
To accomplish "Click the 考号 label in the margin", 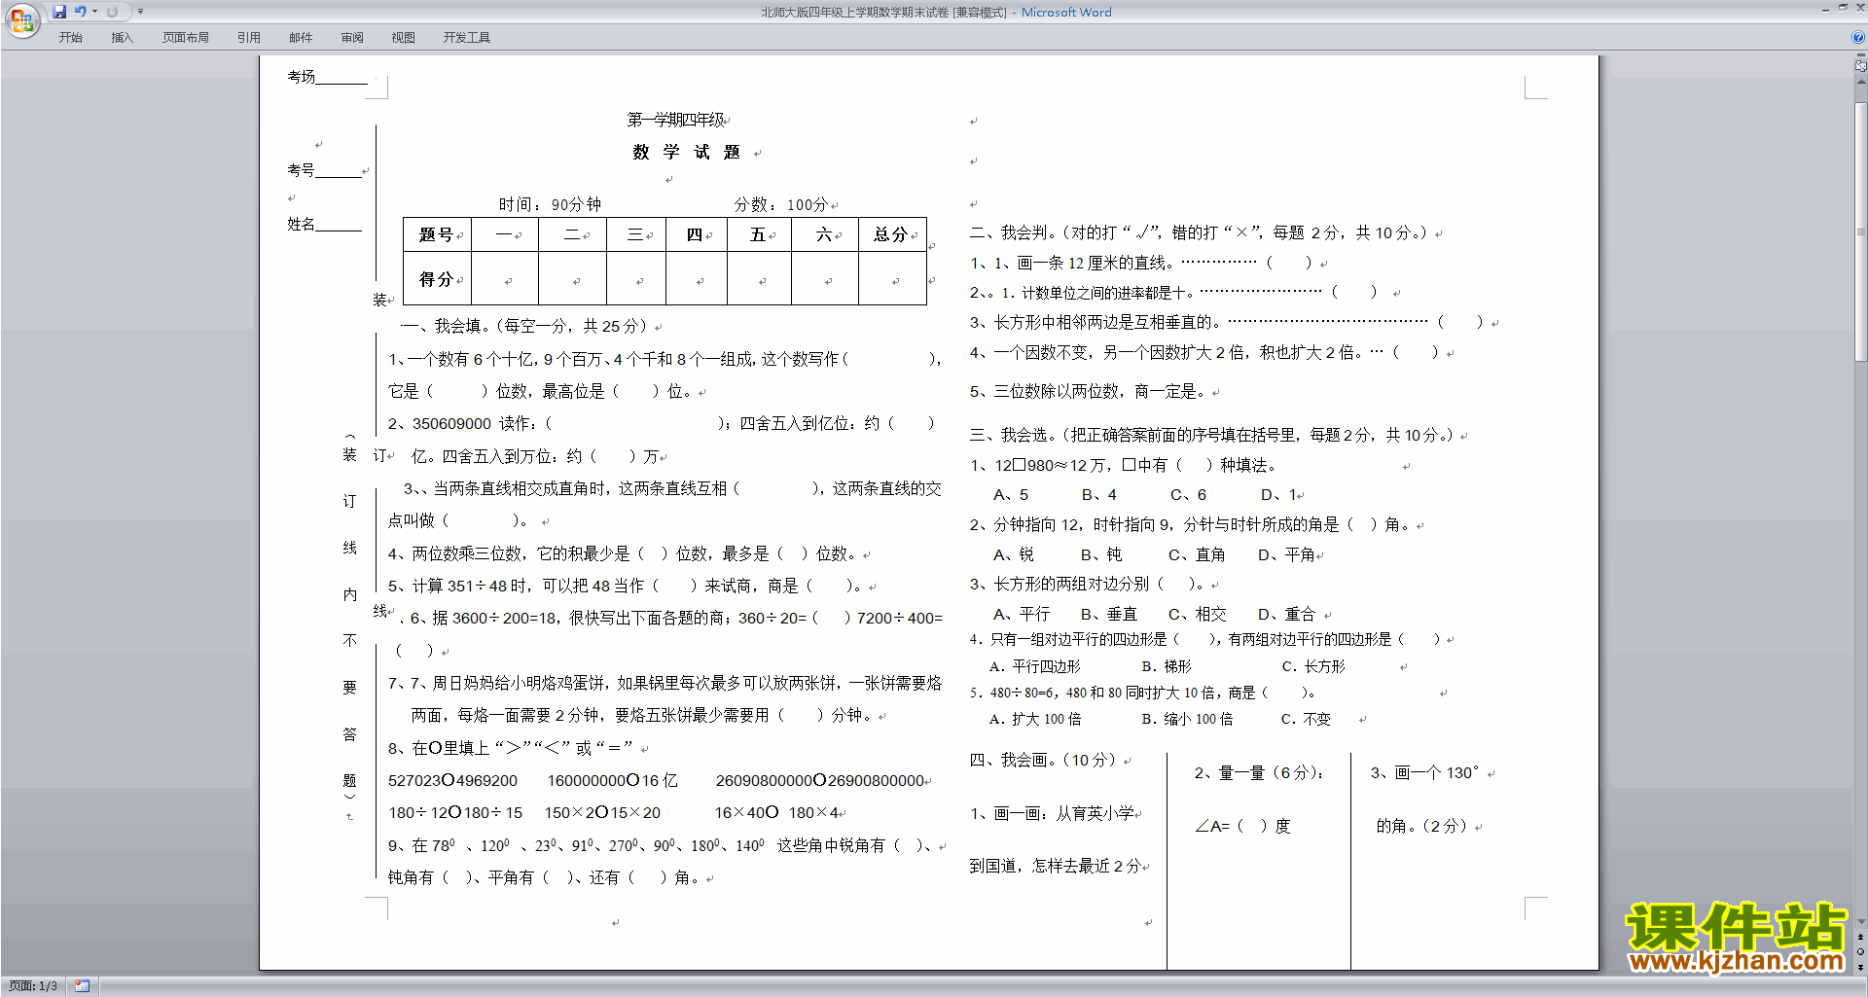I will [x=301, y=170].
